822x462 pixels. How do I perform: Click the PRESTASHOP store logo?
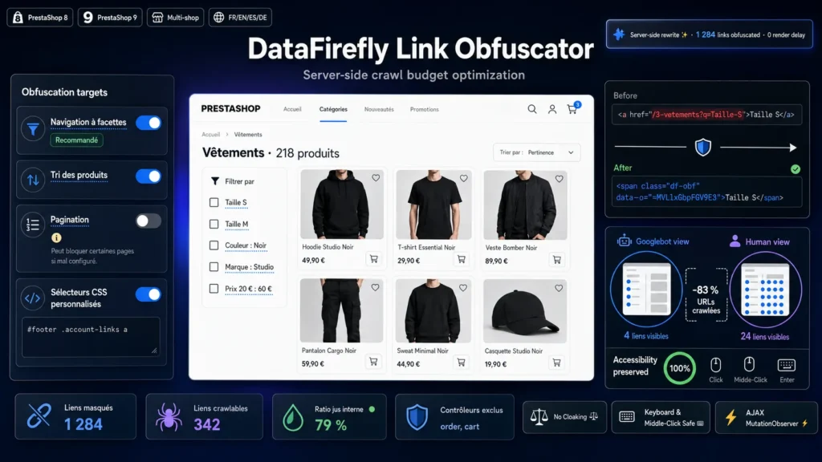pos(230,108)
